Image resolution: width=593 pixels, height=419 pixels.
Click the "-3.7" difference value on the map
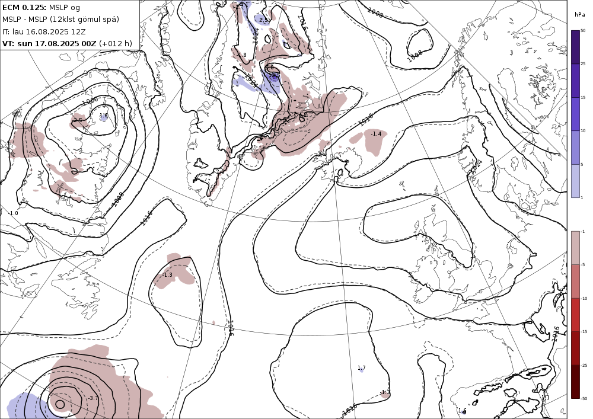point(93,398)
